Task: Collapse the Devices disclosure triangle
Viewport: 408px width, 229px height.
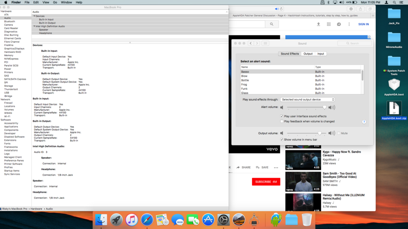Action: [34, 16]
